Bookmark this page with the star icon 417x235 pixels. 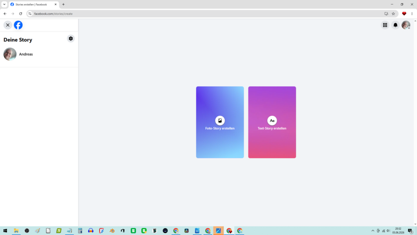click(393, 13)
